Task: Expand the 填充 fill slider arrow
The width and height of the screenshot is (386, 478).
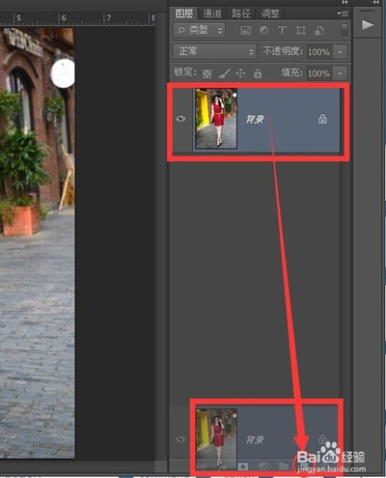Action: coord(340,73)
